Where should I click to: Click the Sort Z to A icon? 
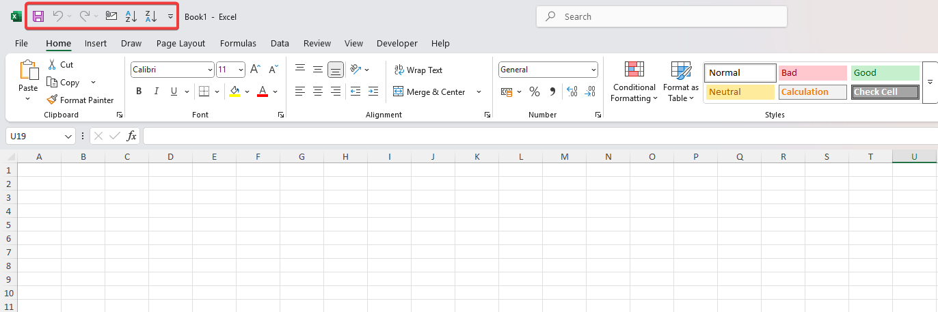tap(151, 16)
